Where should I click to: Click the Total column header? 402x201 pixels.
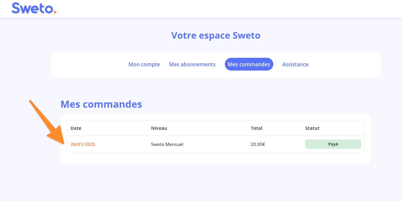click(256, 128)
